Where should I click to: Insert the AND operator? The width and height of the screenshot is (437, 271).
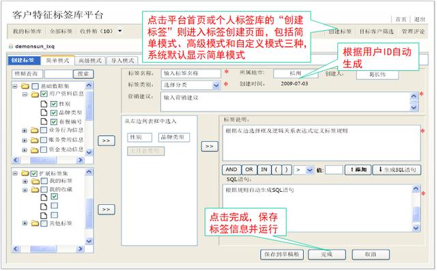pos(231,169)
